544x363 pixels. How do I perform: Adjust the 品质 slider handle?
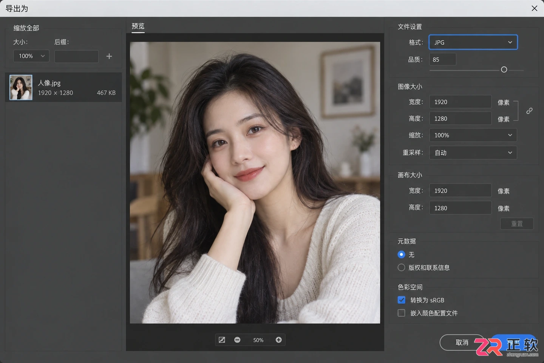click(x=504, y=70)
